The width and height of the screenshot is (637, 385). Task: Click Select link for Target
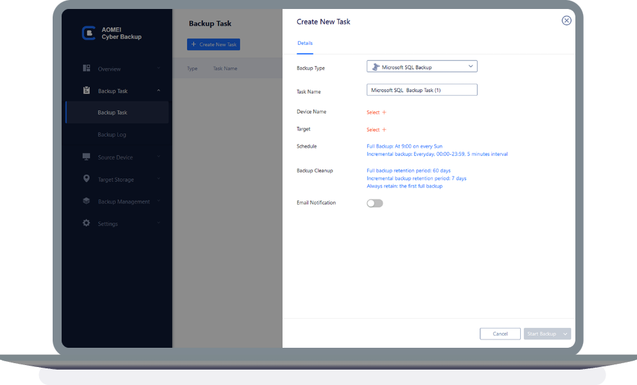(x=376, y=130)
